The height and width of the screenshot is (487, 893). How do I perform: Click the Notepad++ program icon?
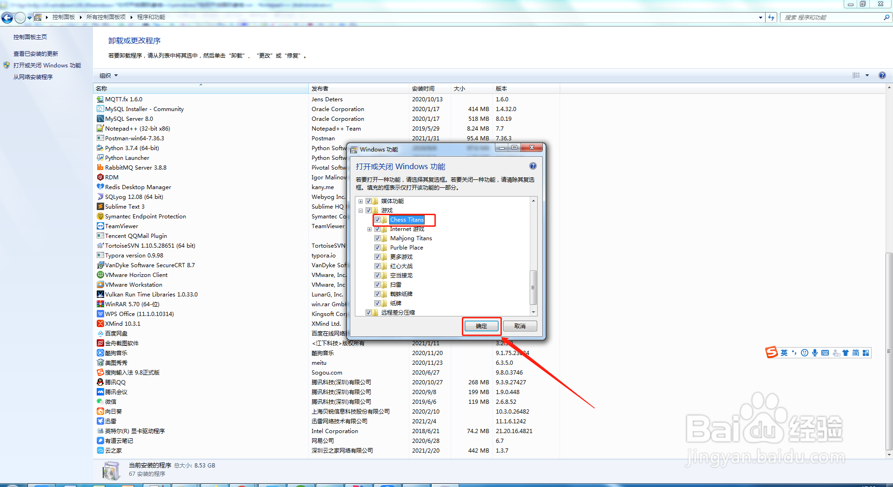[x=100, y=128]
